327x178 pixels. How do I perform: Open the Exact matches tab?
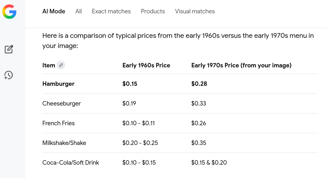coord(111,11)
